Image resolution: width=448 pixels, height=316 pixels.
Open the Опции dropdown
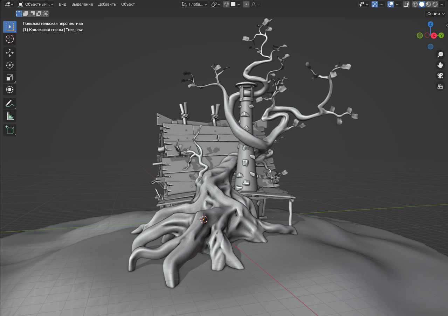[x=435, y=14]
